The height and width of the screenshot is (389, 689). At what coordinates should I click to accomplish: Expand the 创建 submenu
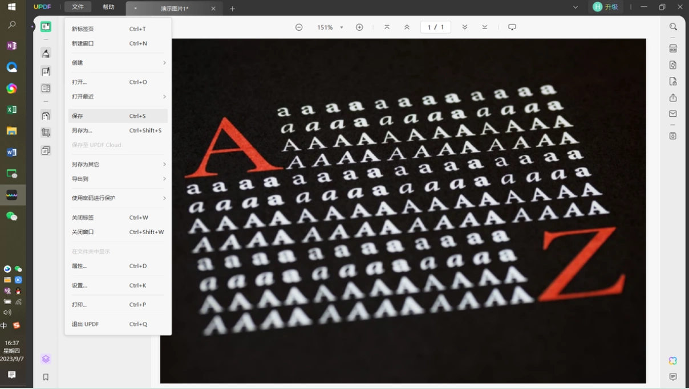tap(118, 63)
